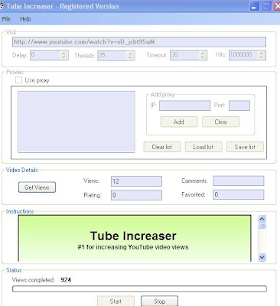The width and height of the screenshot is (280, 306).
Task: Click the Add proxy button
Action: pos(179,122)
